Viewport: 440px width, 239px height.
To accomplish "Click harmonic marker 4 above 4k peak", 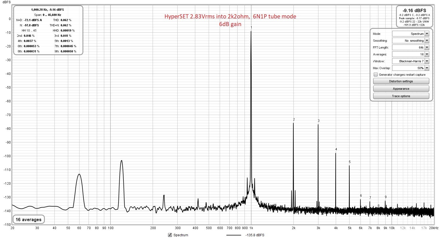I will click(336, 149).
